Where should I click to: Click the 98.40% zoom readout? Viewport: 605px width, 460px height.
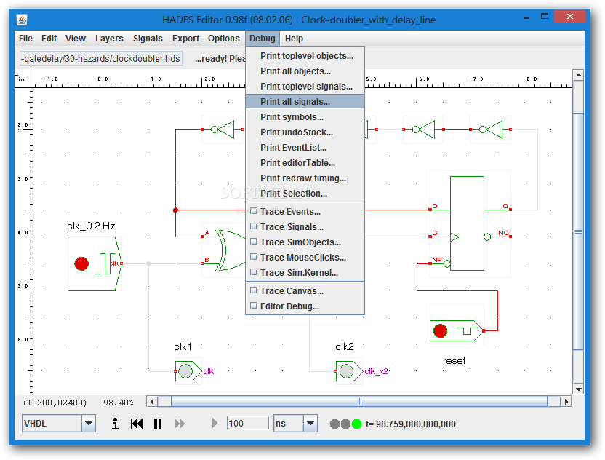(118, 402)
